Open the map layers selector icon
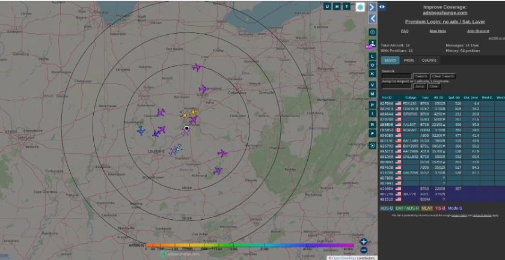The width and height of the screenshot is (505, 260). coord(360,7)
